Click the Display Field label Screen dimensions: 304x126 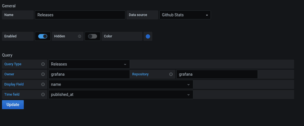[14, 84]
